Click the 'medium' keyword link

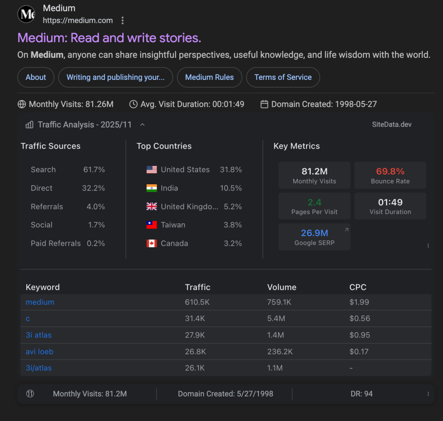(40, 302)
